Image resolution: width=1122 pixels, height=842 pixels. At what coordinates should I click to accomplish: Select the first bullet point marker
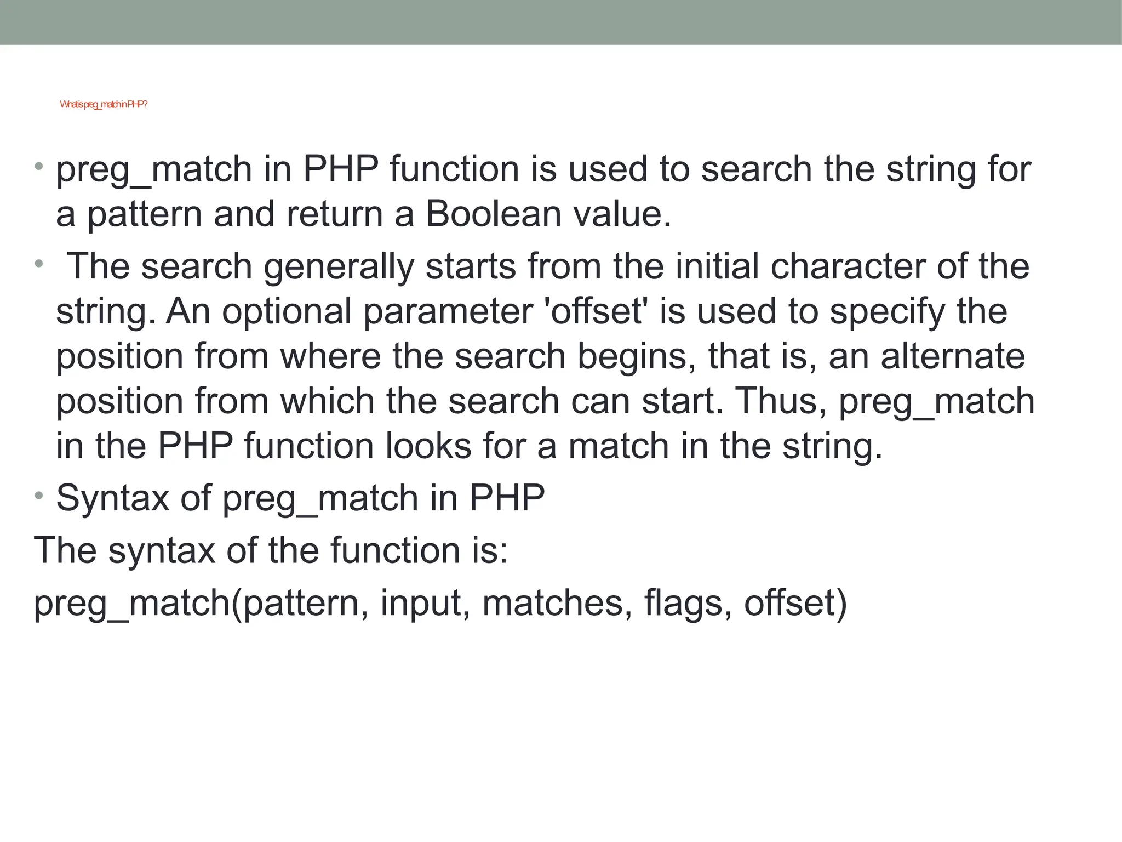38,166
